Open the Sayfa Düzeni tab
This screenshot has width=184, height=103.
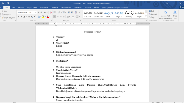tap(32, 8)
